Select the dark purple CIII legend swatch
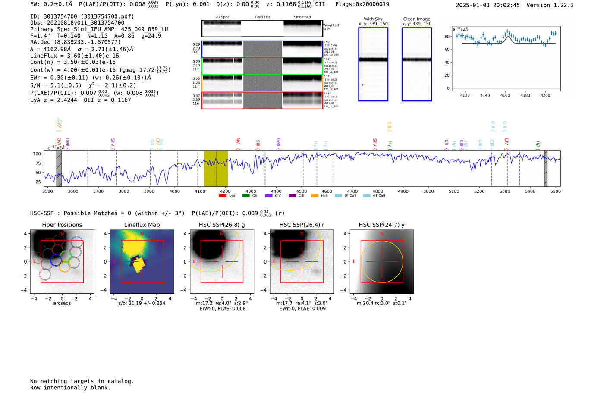 pyautogui.click(x=292, y=195)
